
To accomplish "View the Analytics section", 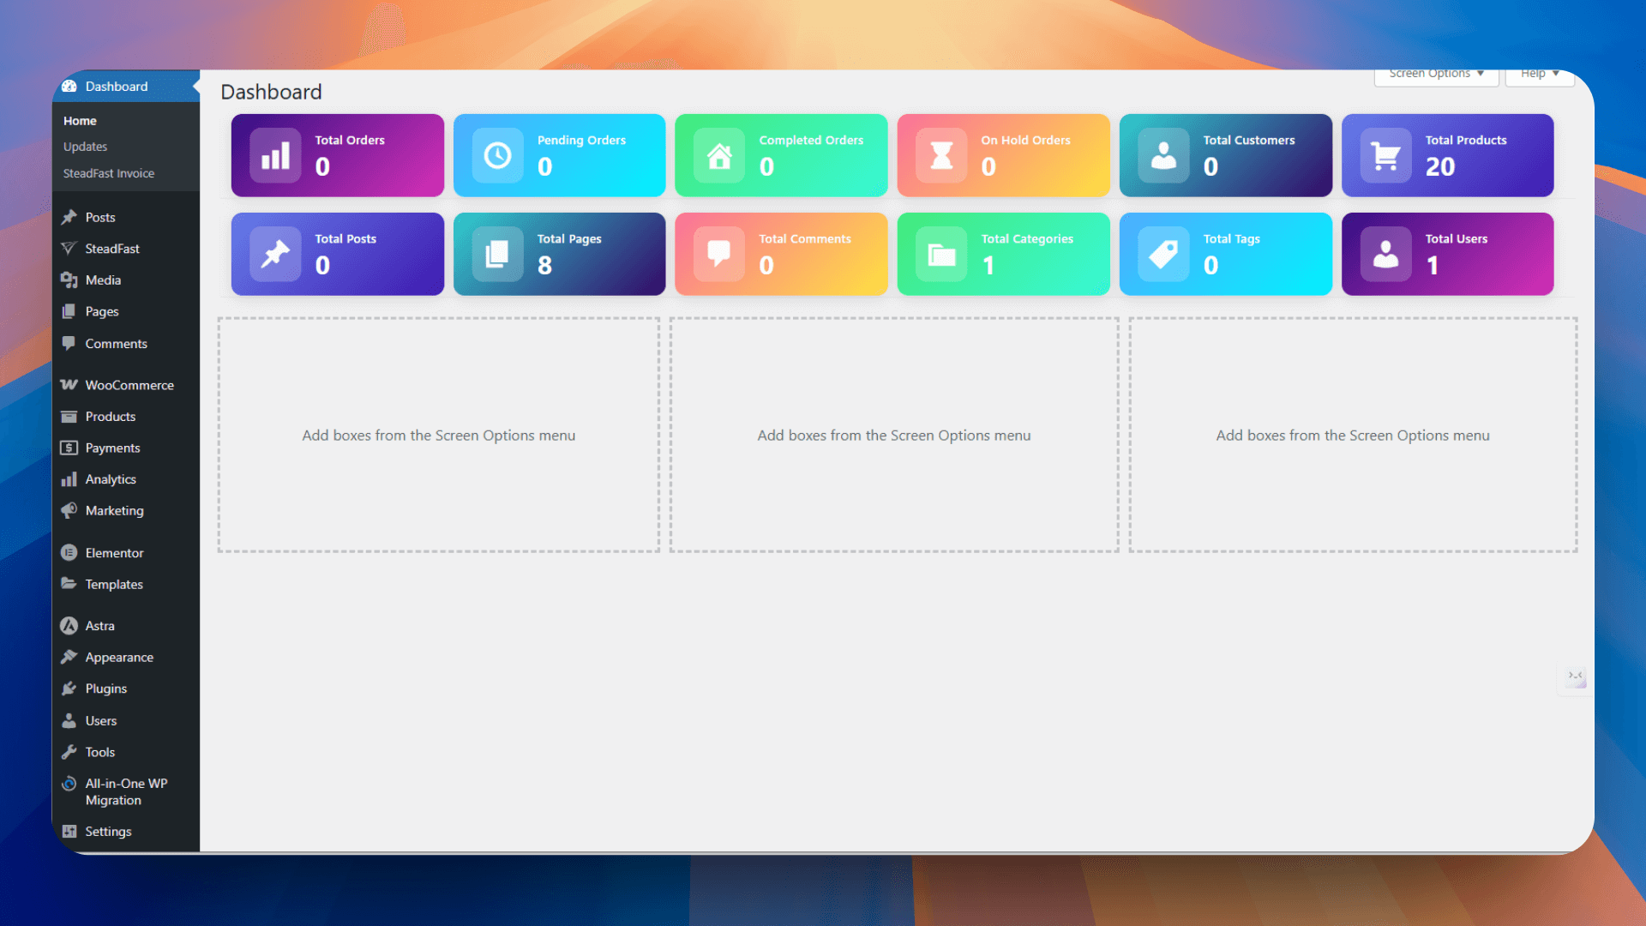I will (110, 478).
